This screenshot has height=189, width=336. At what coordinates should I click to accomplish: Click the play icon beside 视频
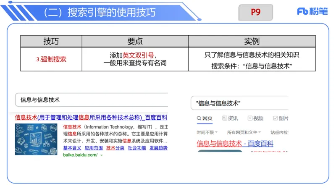click(250, 118)
